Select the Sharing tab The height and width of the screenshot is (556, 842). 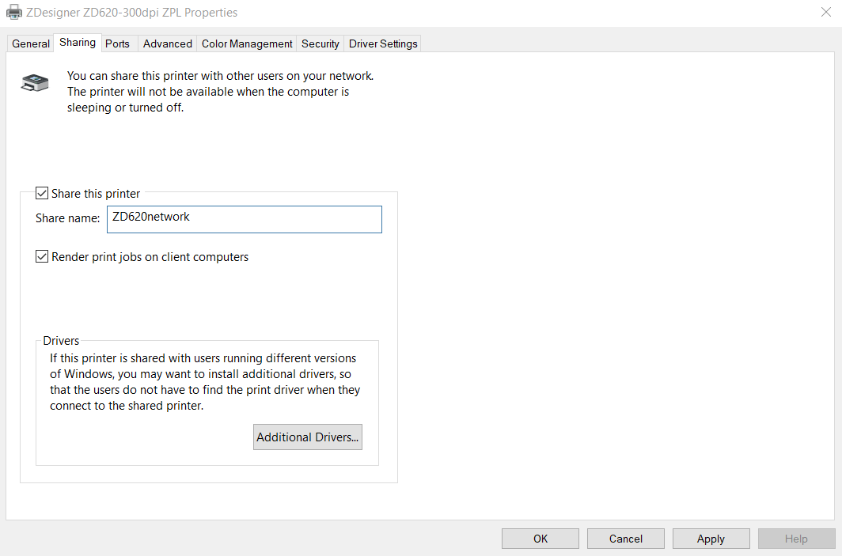click(78, 43)
